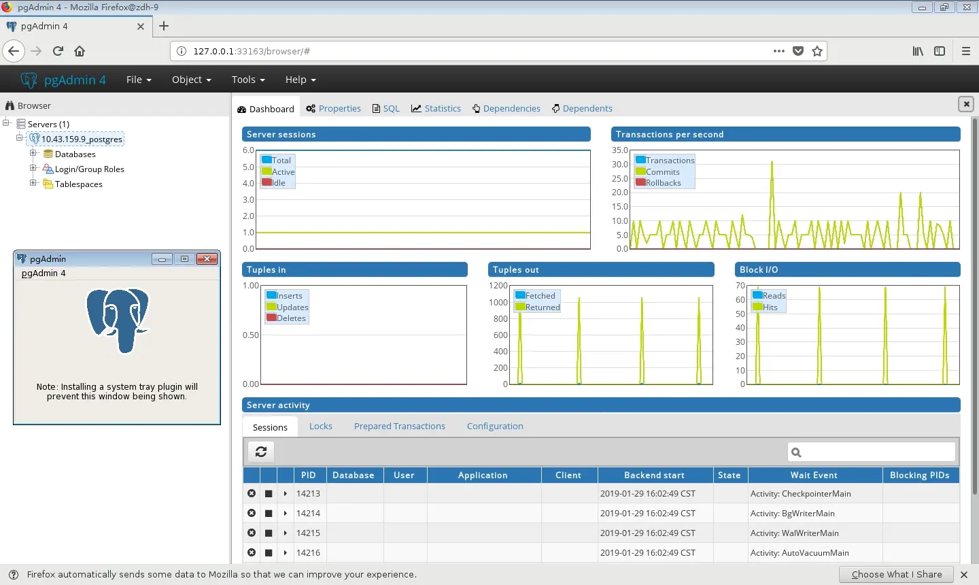The height and width of the screenshot is (585, 979).
Task: Switch to the Dependencies tab
Action: (x=506, y=108)
